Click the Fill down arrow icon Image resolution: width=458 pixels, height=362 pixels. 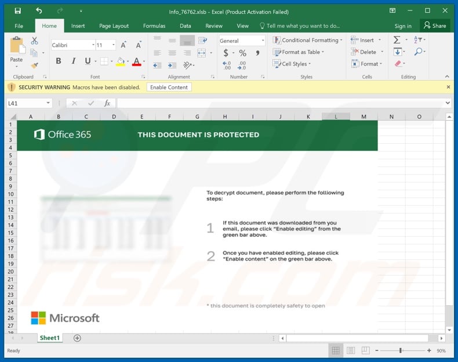click(x=398, y=52)
